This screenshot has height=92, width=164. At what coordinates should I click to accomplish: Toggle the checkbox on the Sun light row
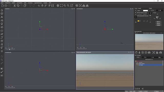tap(163, 65)
